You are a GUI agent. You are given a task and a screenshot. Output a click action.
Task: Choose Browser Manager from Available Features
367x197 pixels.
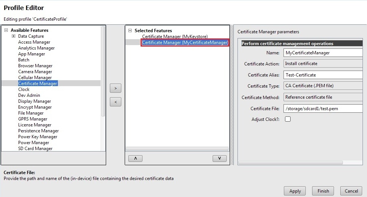tap(35, 66)
